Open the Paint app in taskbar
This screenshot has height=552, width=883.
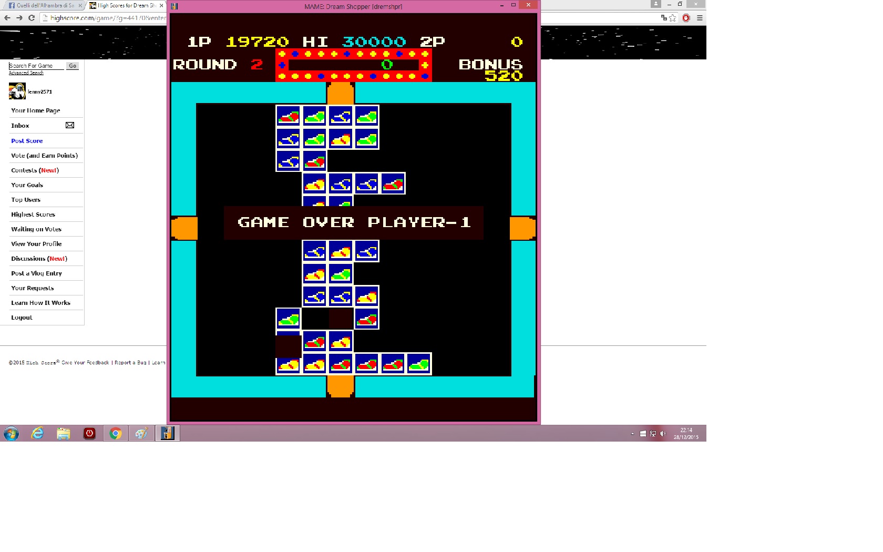[141, 433]
